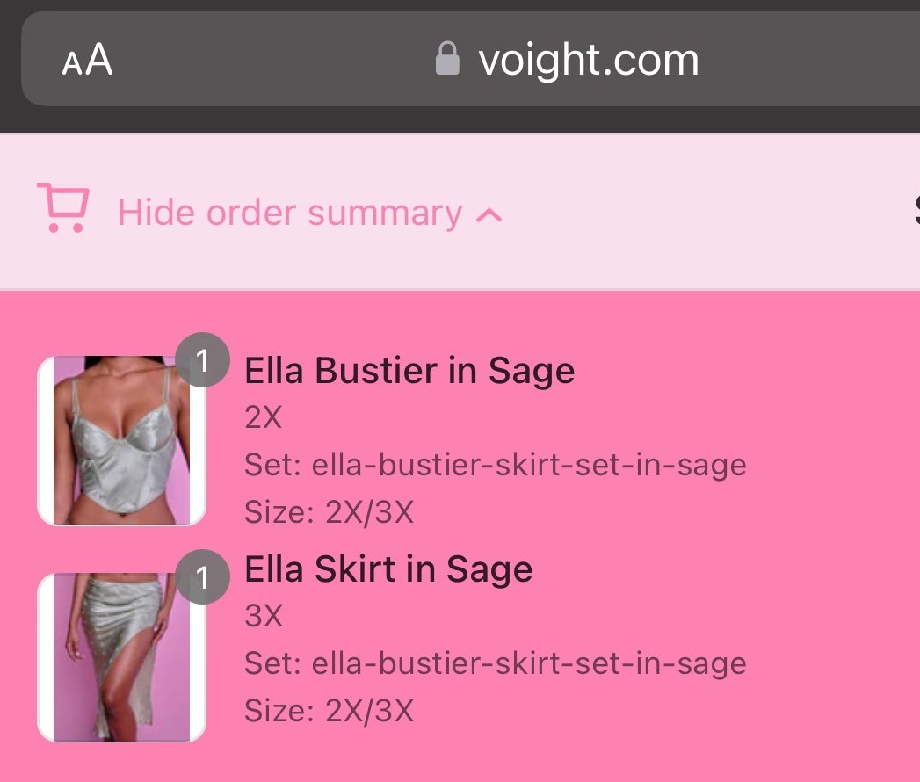Collapse with the Hide order summary link
Viewport: 920px width, 782px height.
point(290,213)
